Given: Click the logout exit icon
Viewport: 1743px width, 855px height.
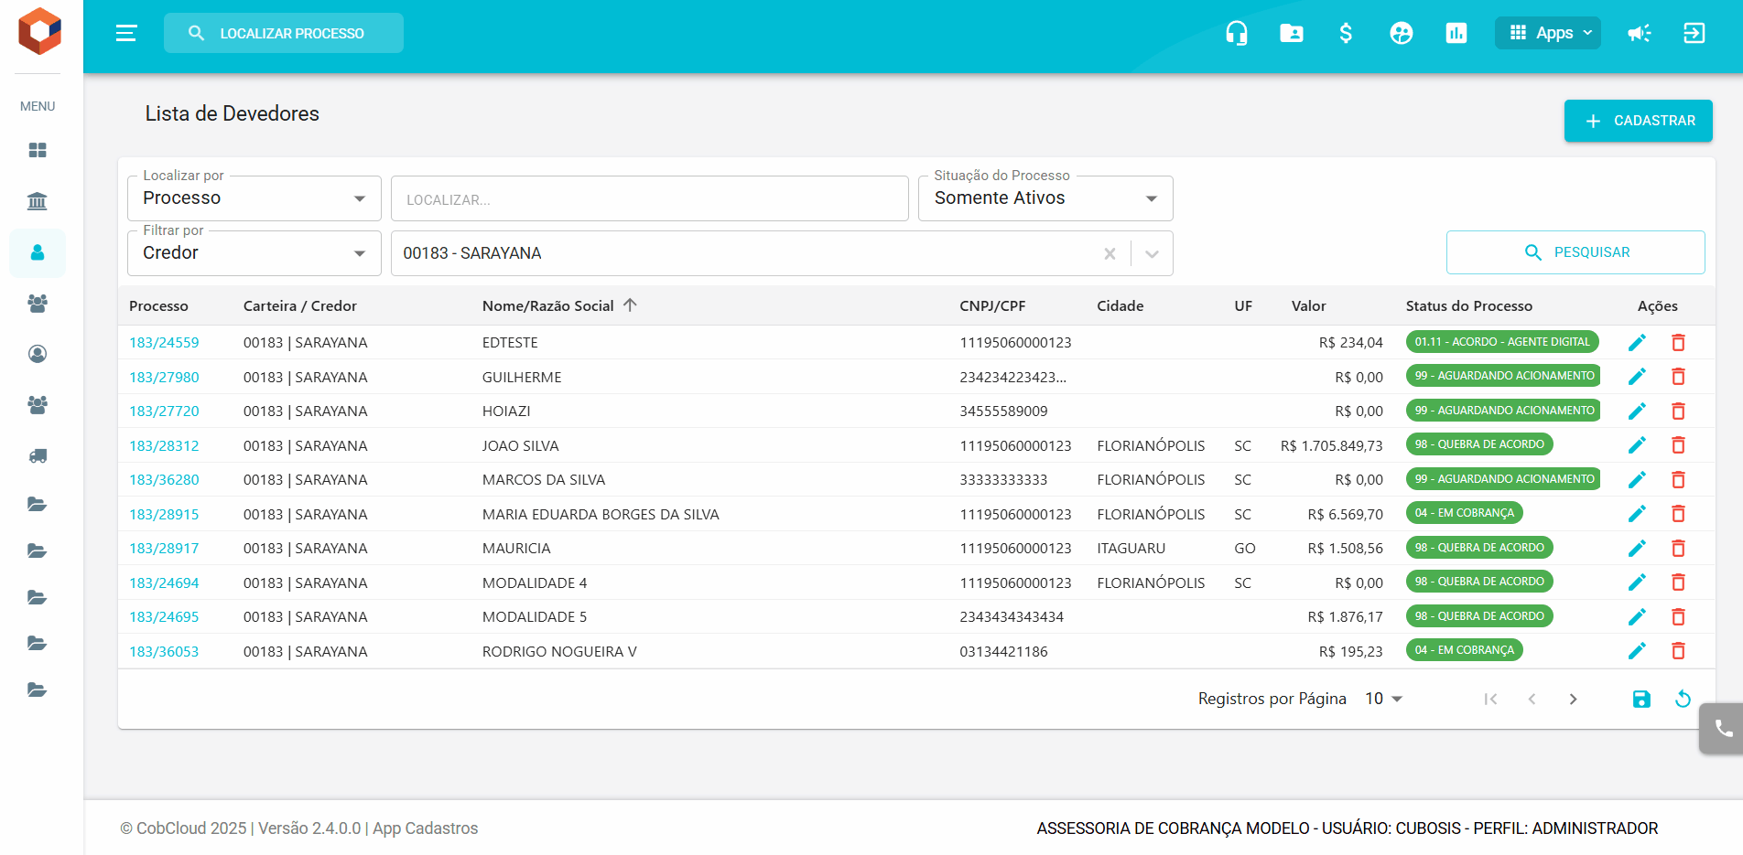Looking at the screenshot, I should (1694, 33).
